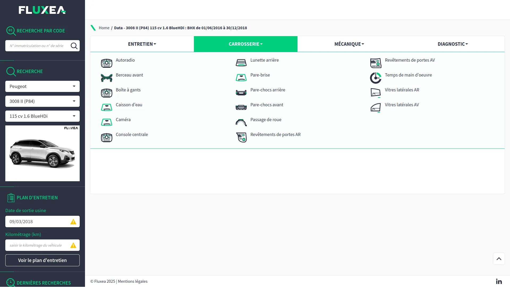
Task: Click the Pare-chocs arrière bumper icon
Action: pos(241,92)
